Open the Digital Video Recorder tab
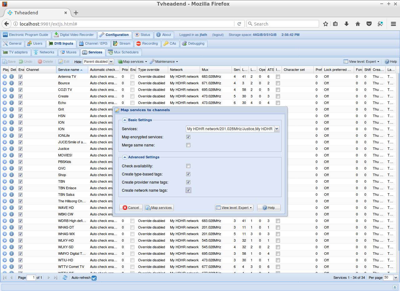This screenshot has height=291, width=400. [x=74, y=35]
